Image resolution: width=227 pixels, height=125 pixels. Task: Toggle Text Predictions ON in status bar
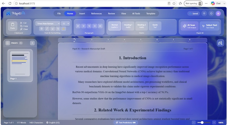(x=126, y=122)
